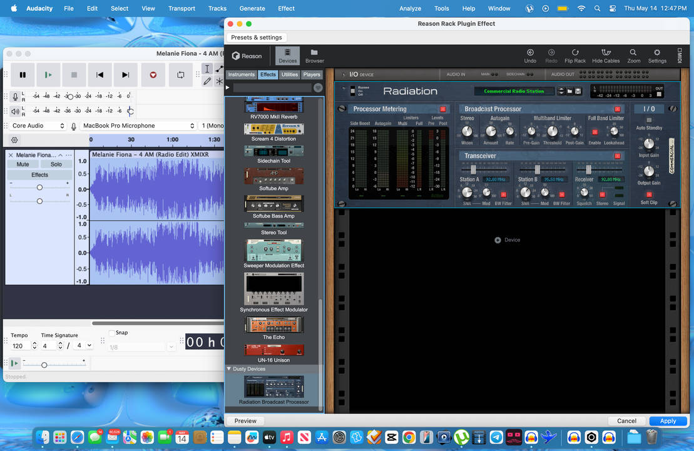694x451 pixels.
Task: Select the I-beam Selection tool in Audacity
Action: click(x=207, y=69)
